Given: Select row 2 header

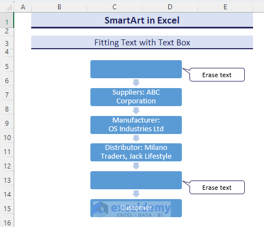Looking at the screenshot, I should (7, 31).
